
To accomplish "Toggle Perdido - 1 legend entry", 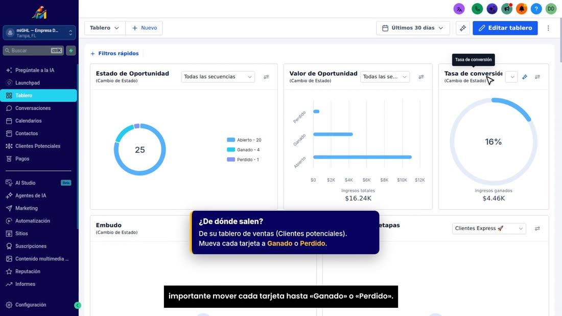I will click(x=243, y=160).
